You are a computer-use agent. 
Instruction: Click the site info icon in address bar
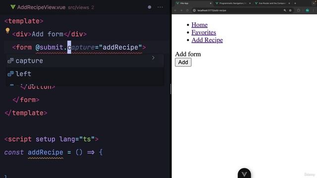click(x=194, y=10)
